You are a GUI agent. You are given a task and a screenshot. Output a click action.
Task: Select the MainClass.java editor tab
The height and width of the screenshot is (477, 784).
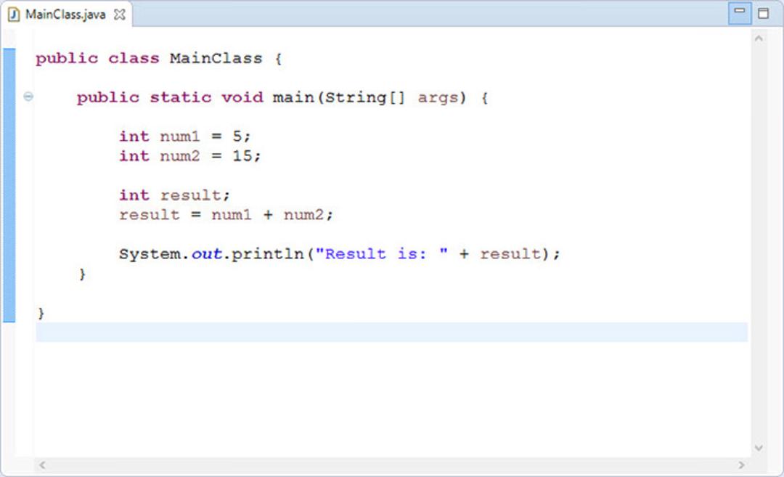click(x=65, y=14)
